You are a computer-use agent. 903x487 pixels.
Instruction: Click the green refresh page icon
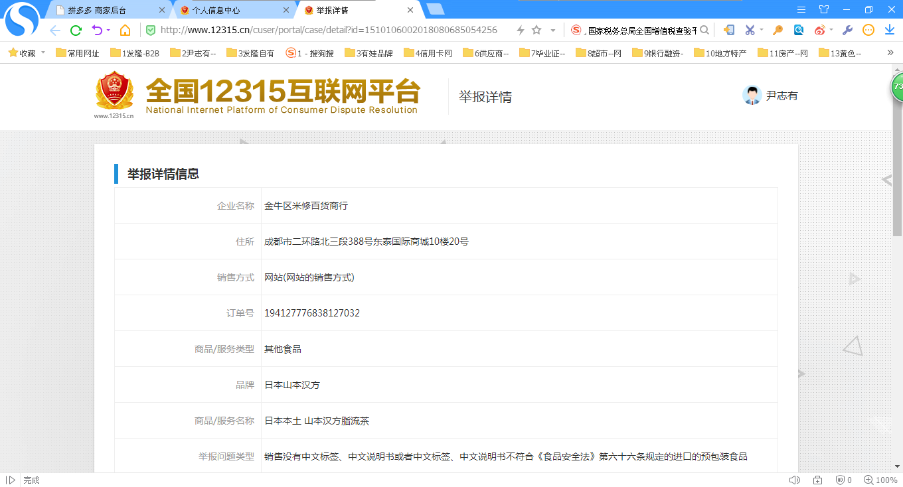[x=76, y=30]
